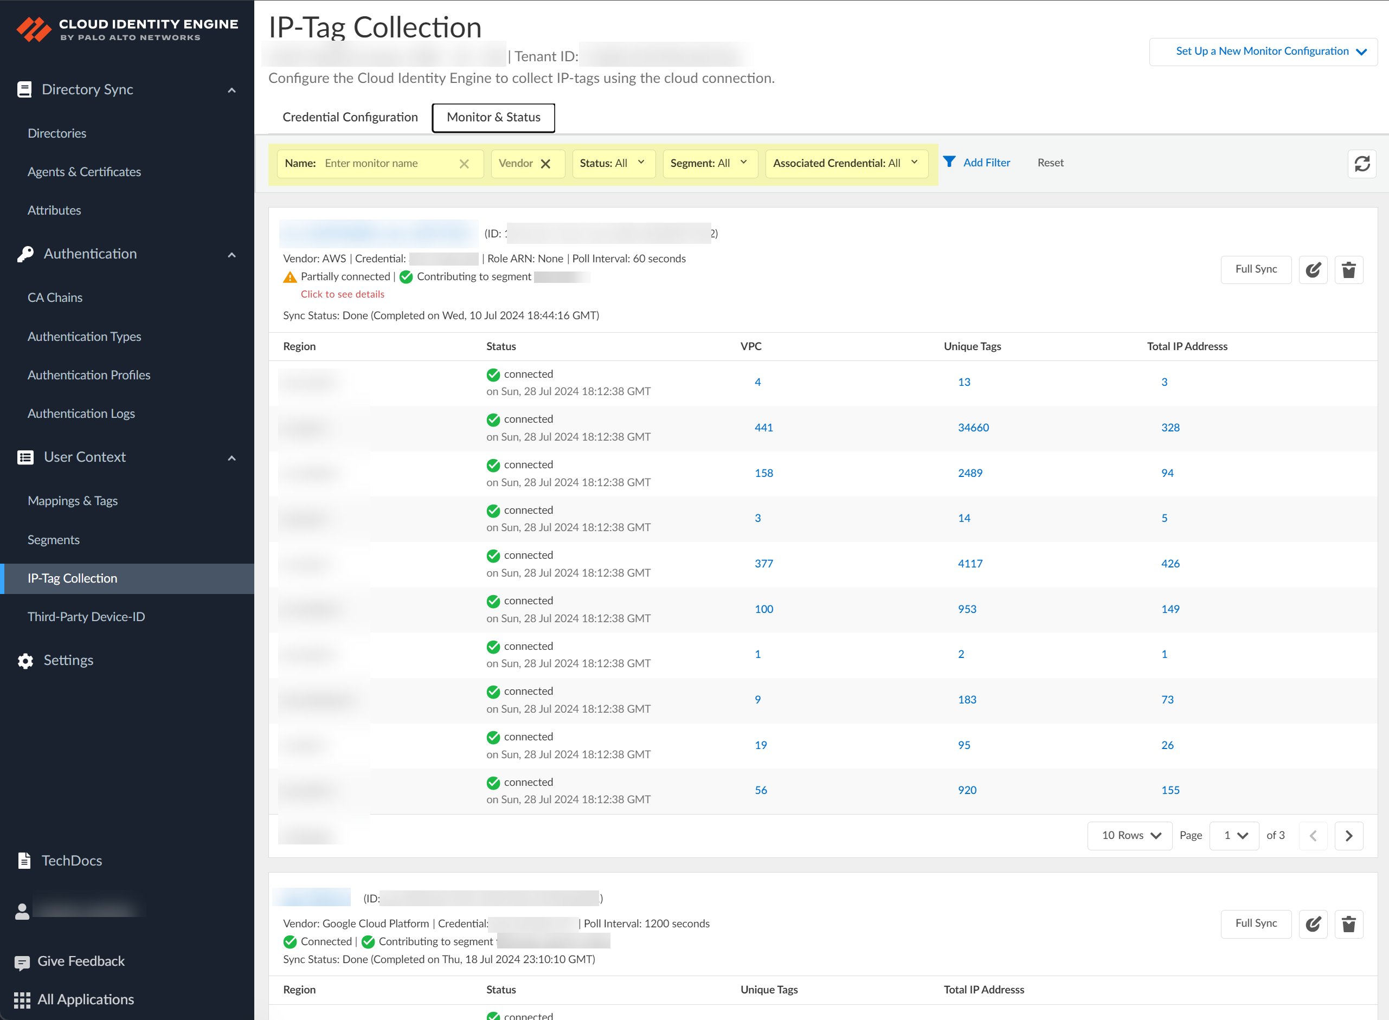Image resolution: width=1389 pixels, height=1020 pixels.
Task: Collapse the Directory Sync section
Action: click(x=232, y=90)
